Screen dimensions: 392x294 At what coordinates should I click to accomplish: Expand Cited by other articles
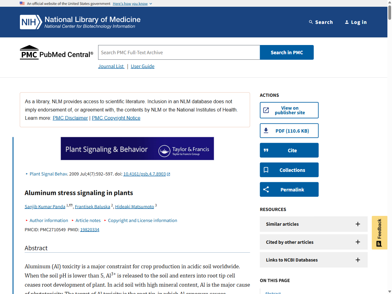[x=314, y=242]
